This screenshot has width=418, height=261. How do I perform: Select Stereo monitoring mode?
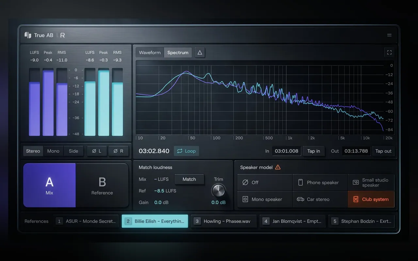(x=33, y=151)
